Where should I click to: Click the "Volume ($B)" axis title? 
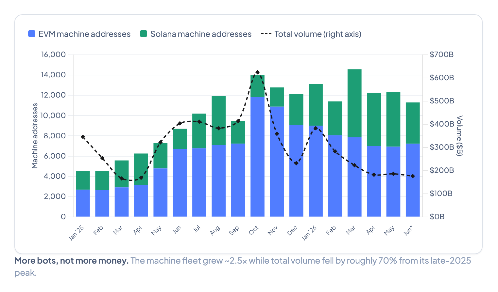pos(459,136)
